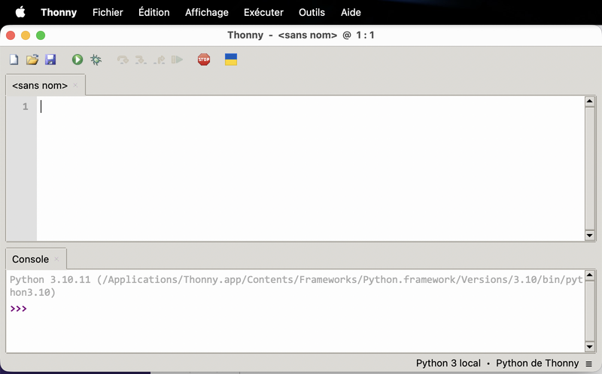Click the editor scrollbar down arrow
The height and width of the screenshot is (374, 602).
[x=590, y=236]
